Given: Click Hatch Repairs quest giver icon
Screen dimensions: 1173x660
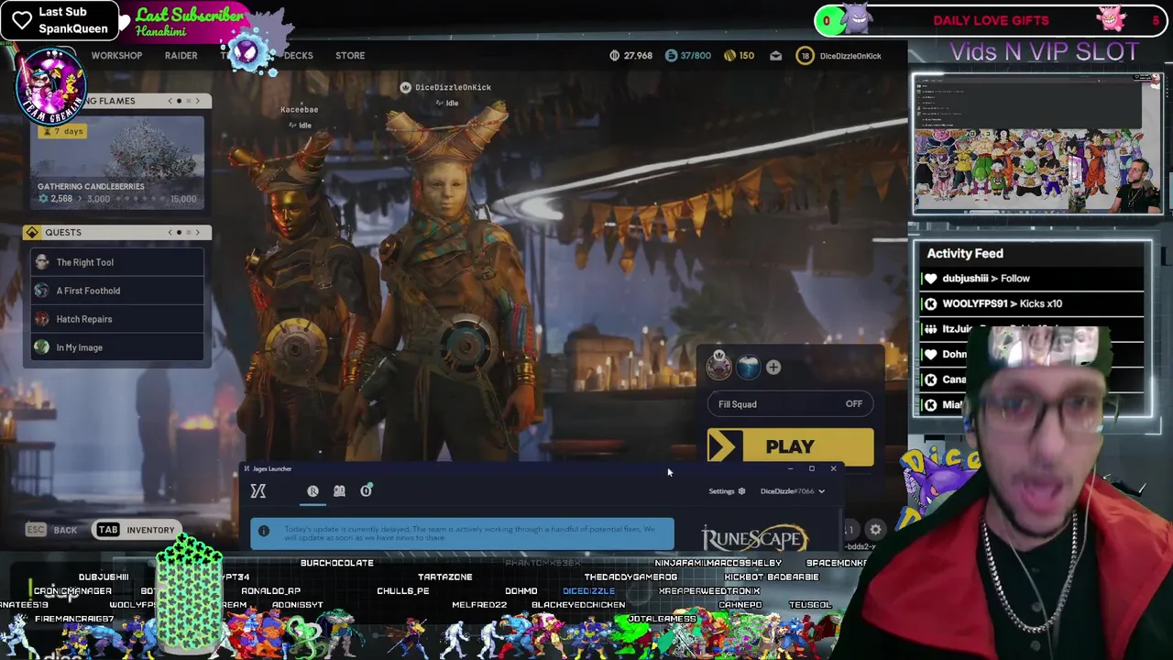Looking at the screenshot, I should pyautogui.click(x=41, y=319).
